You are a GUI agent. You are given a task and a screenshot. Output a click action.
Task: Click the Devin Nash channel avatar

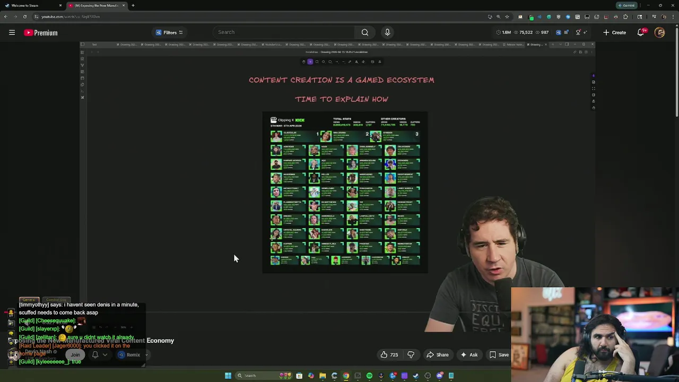pos(13,354)
